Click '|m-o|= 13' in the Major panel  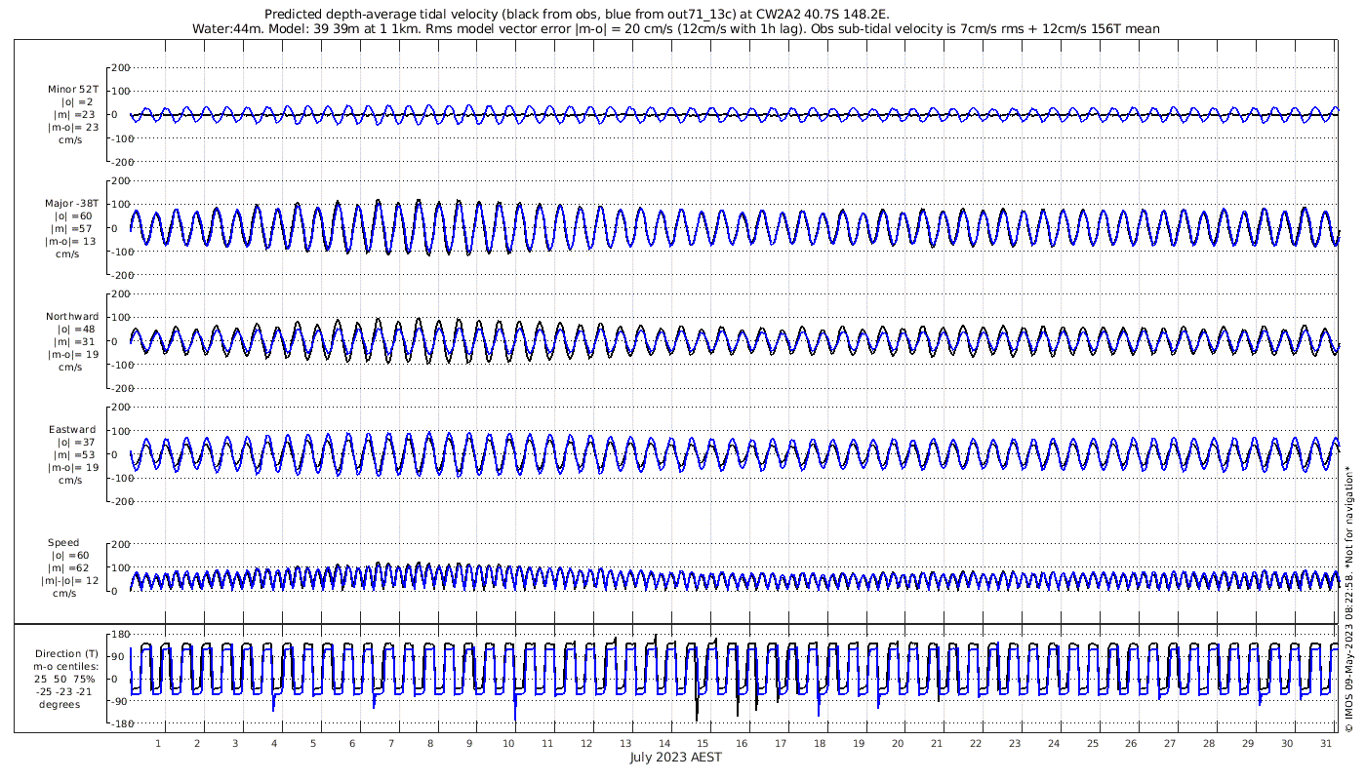tap(70, 242)
